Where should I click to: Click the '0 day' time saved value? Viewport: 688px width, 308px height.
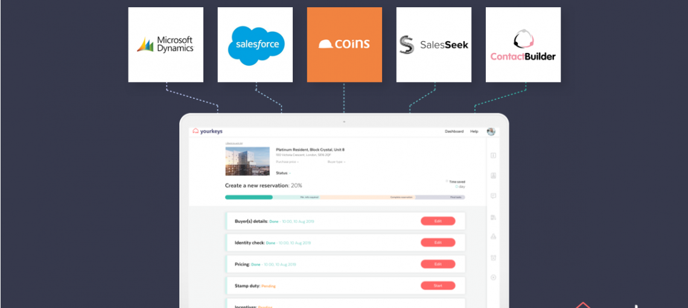click(460, 187)
